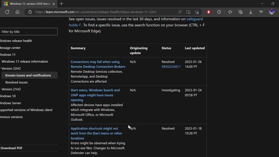Click Download PDF button
This screenshot has width=279, height=157.
[x=12, y=148]
